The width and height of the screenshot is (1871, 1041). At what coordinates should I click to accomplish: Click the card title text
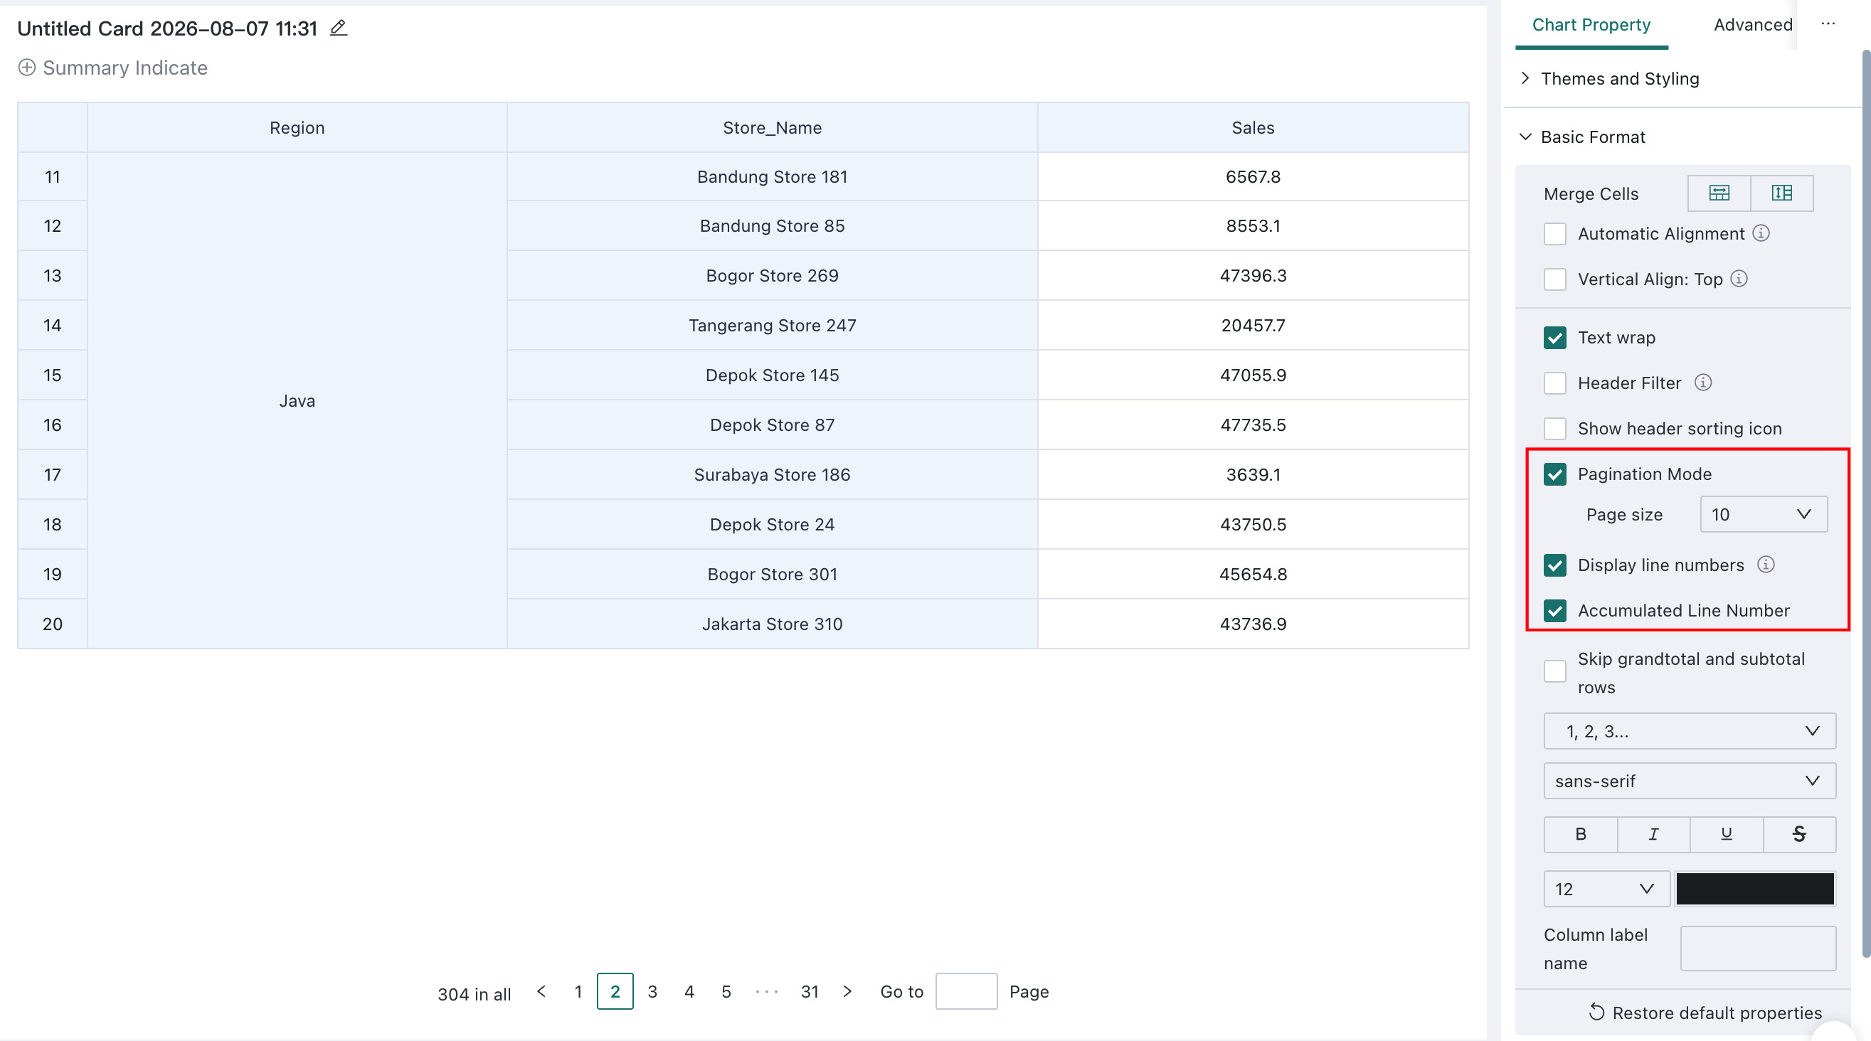click(167, 28)
